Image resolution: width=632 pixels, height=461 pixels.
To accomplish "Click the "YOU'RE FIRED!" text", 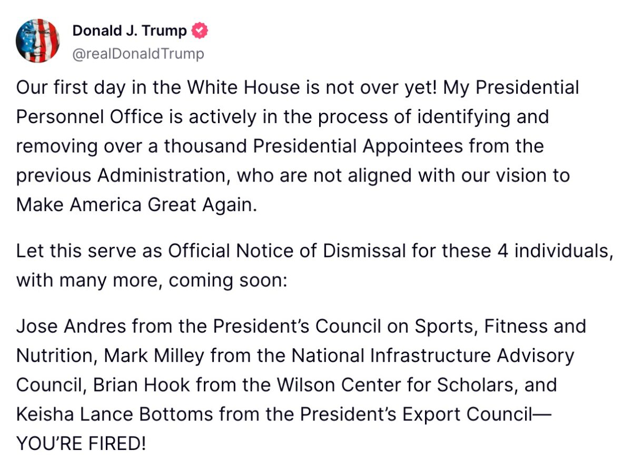I will (x=81, y=444).
